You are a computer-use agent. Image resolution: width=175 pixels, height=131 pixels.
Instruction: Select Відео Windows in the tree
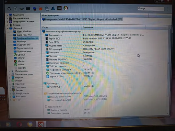22,31
